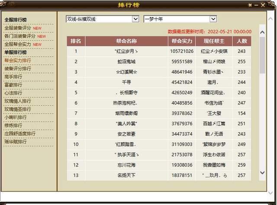This screenshot has height=205, width=277.
Task: Open 小喇叭排行 in the sidebar
Action: [16, 117]
